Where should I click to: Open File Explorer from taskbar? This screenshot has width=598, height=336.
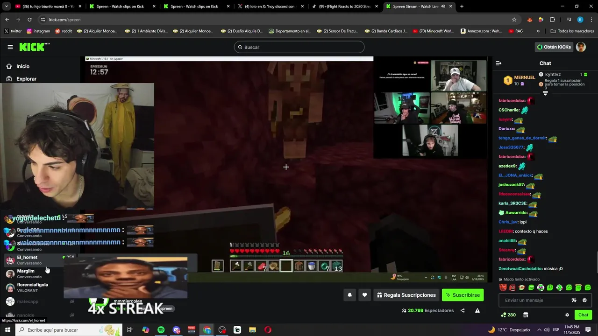click(x=252, y=330)
